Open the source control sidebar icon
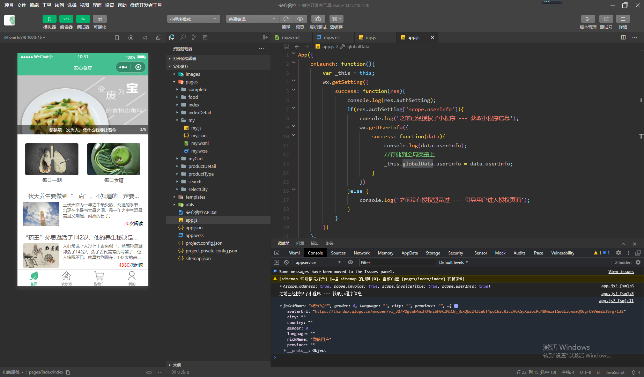Screen dimensions: 644x377 tap(194, 37)
